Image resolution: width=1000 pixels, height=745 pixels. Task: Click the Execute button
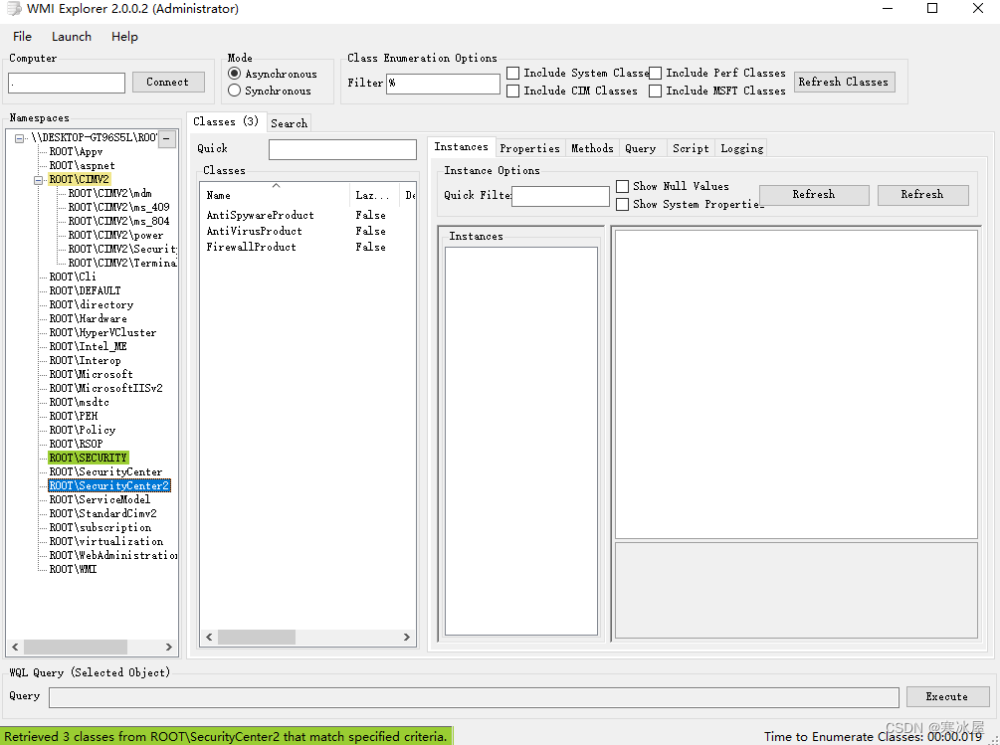click(947, 696)
